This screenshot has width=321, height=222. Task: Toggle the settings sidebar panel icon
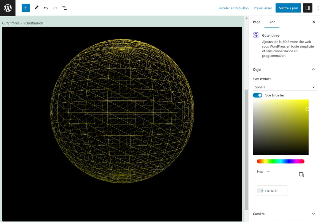[x=308, y=8]
